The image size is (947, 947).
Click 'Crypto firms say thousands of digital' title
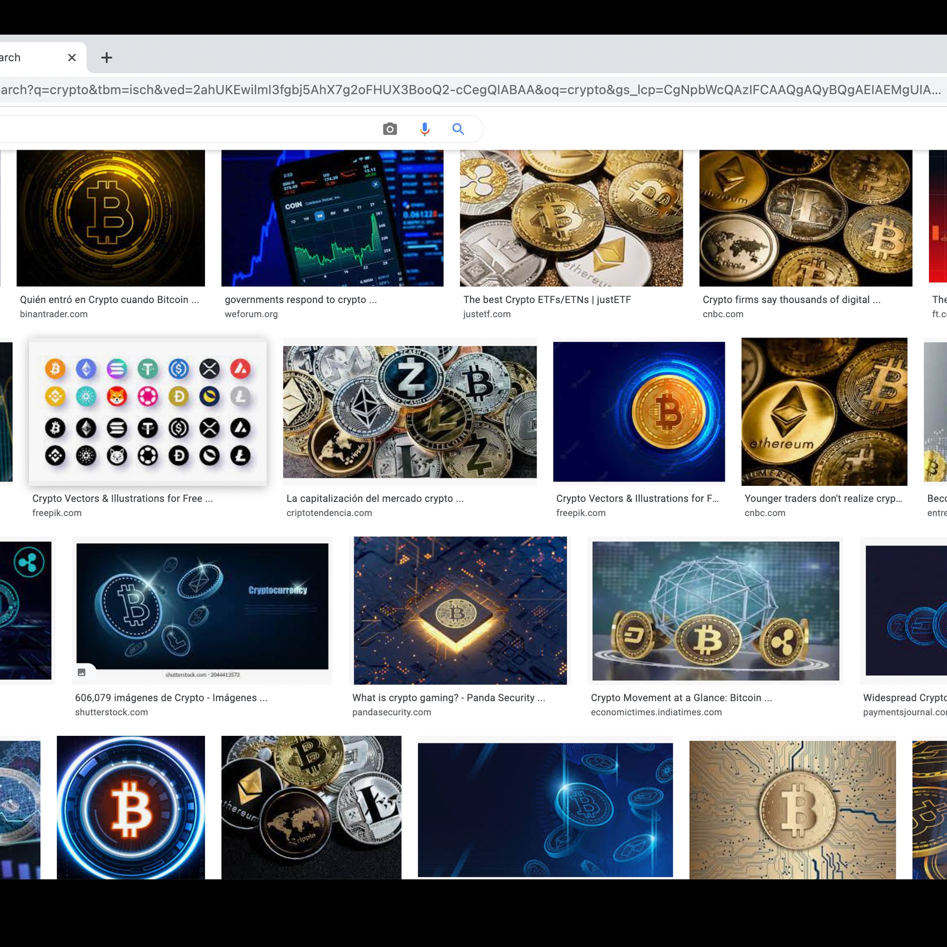[x=791, y=300]
